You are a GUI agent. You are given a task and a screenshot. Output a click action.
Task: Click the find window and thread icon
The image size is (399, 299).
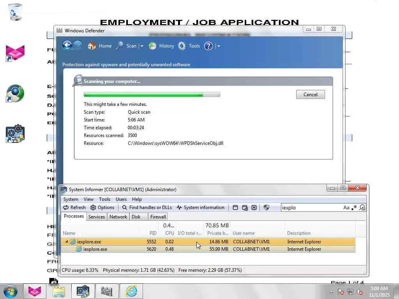245,208
